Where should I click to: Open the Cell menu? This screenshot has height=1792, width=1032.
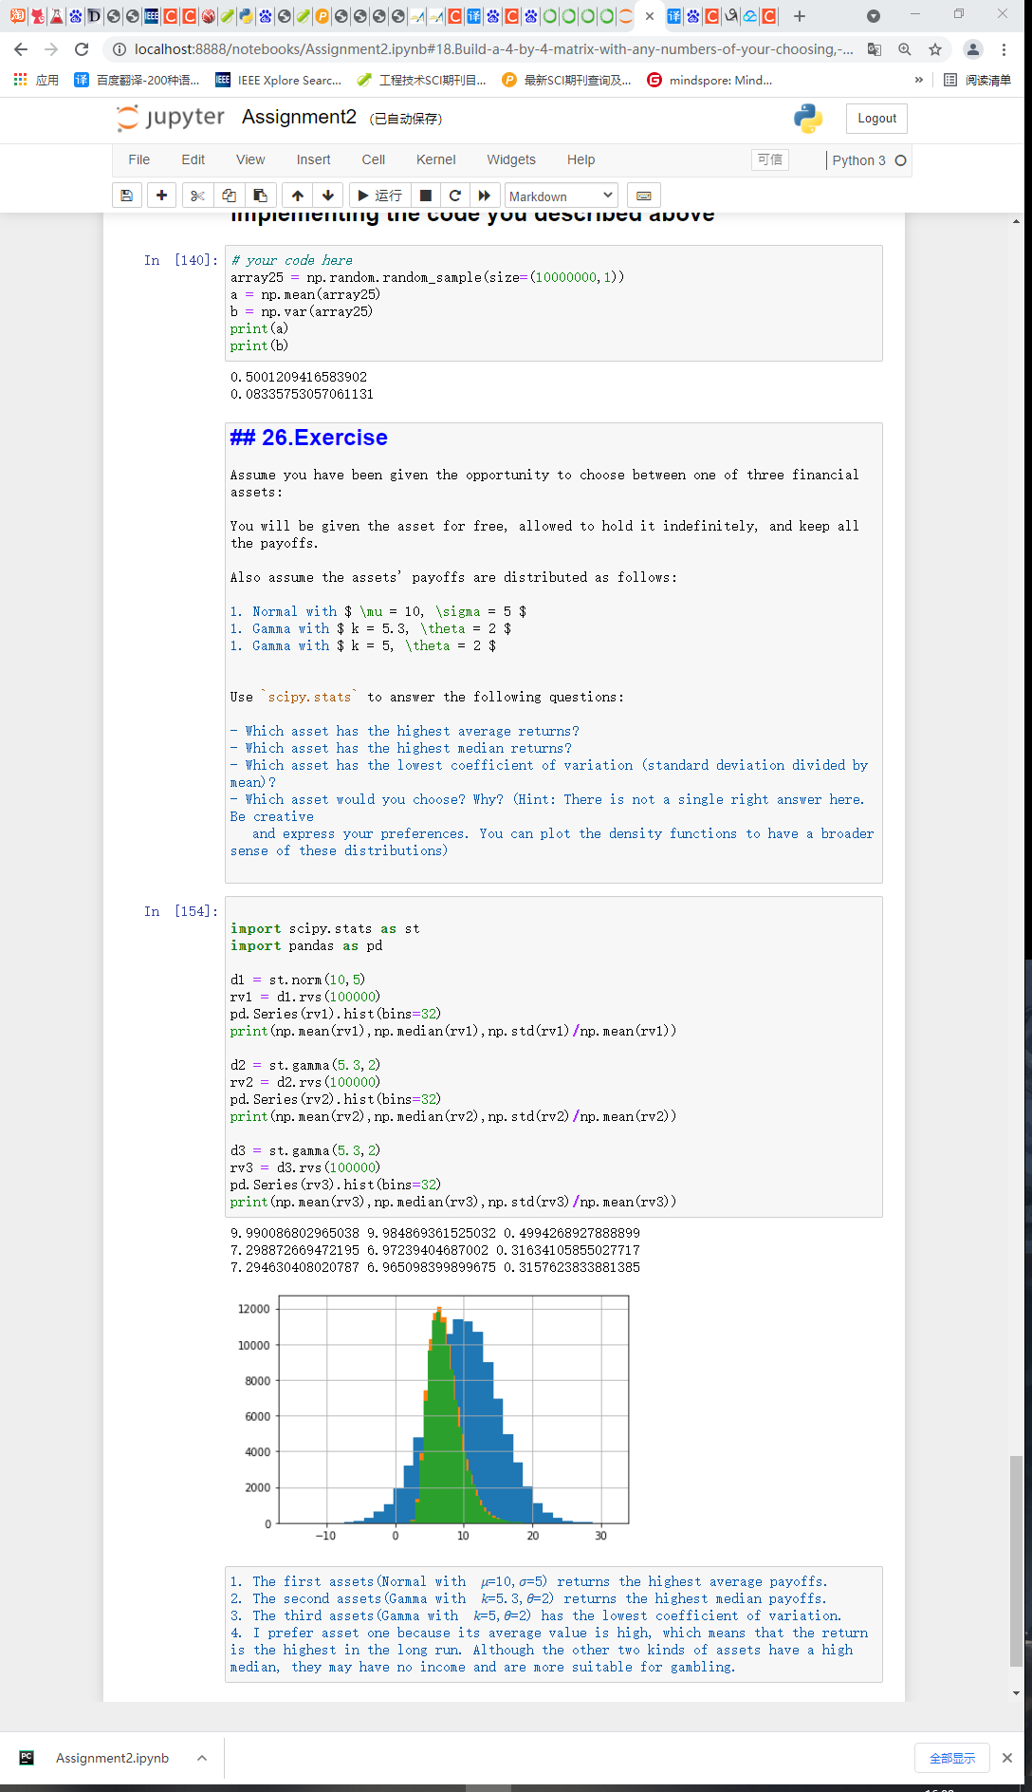[374, 159]
